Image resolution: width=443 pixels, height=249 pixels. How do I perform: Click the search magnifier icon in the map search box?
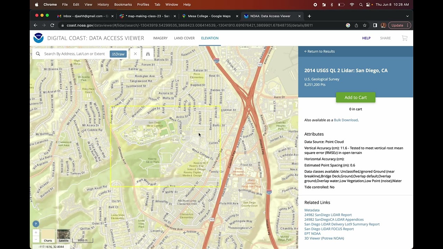[x=38, y=54]
